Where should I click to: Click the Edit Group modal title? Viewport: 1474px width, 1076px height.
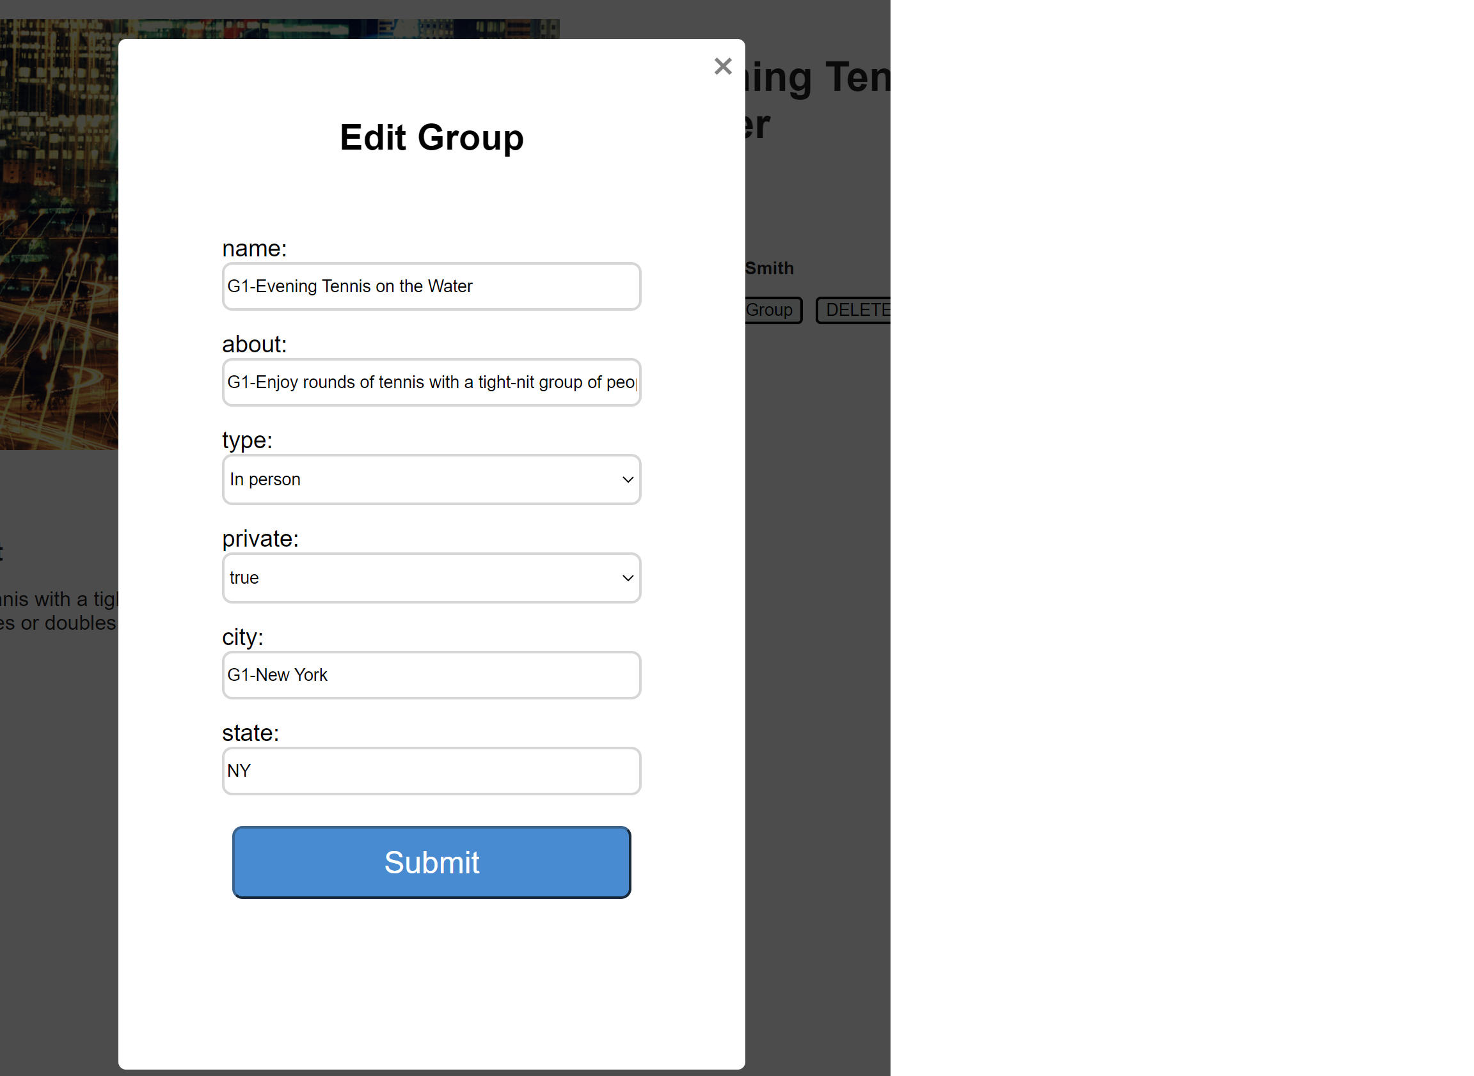[431, 137]
